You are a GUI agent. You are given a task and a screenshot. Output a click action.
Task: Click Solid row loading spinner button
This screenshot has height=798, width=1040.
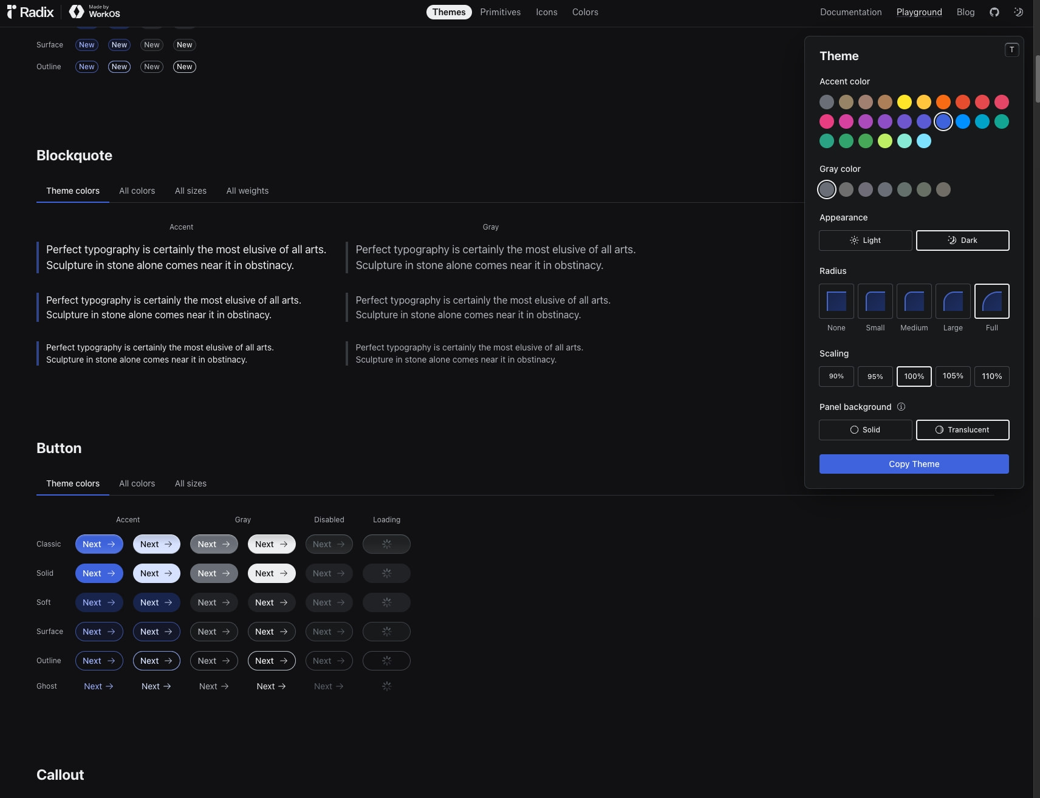(386, 573)
